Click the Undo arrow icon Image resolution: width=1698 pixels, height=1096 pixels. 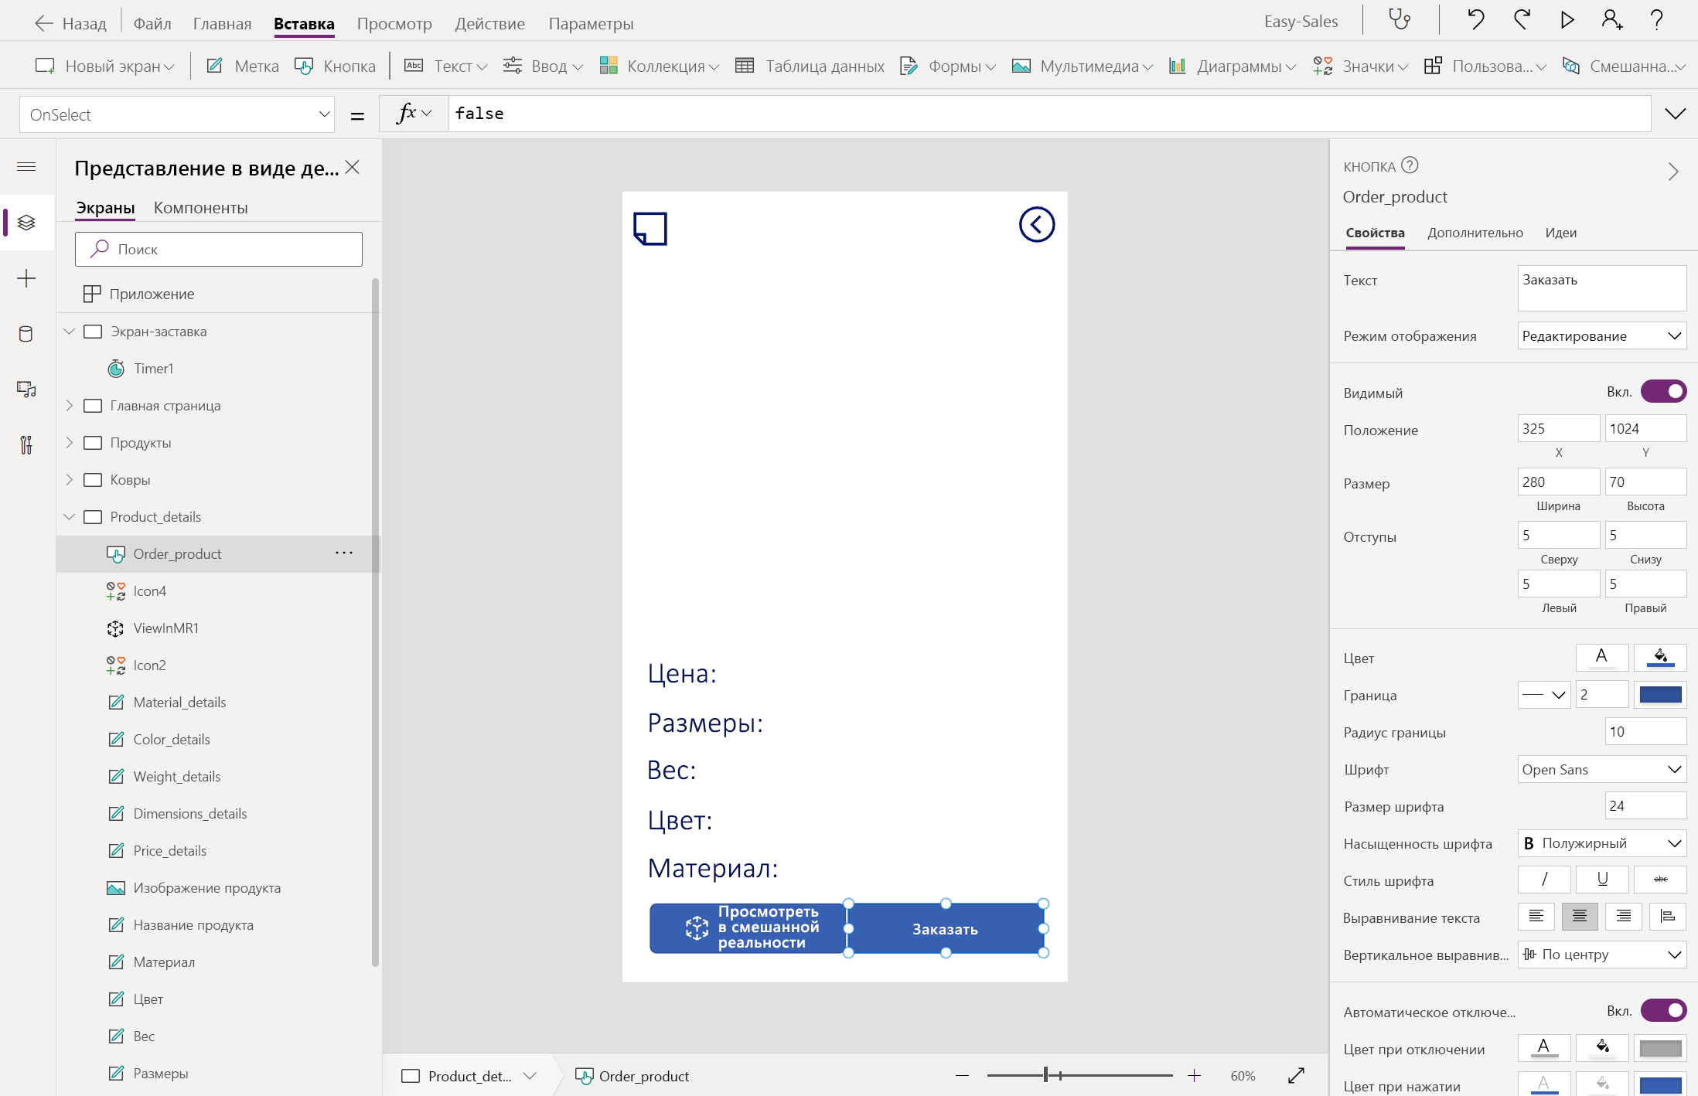pos(1475,20)
